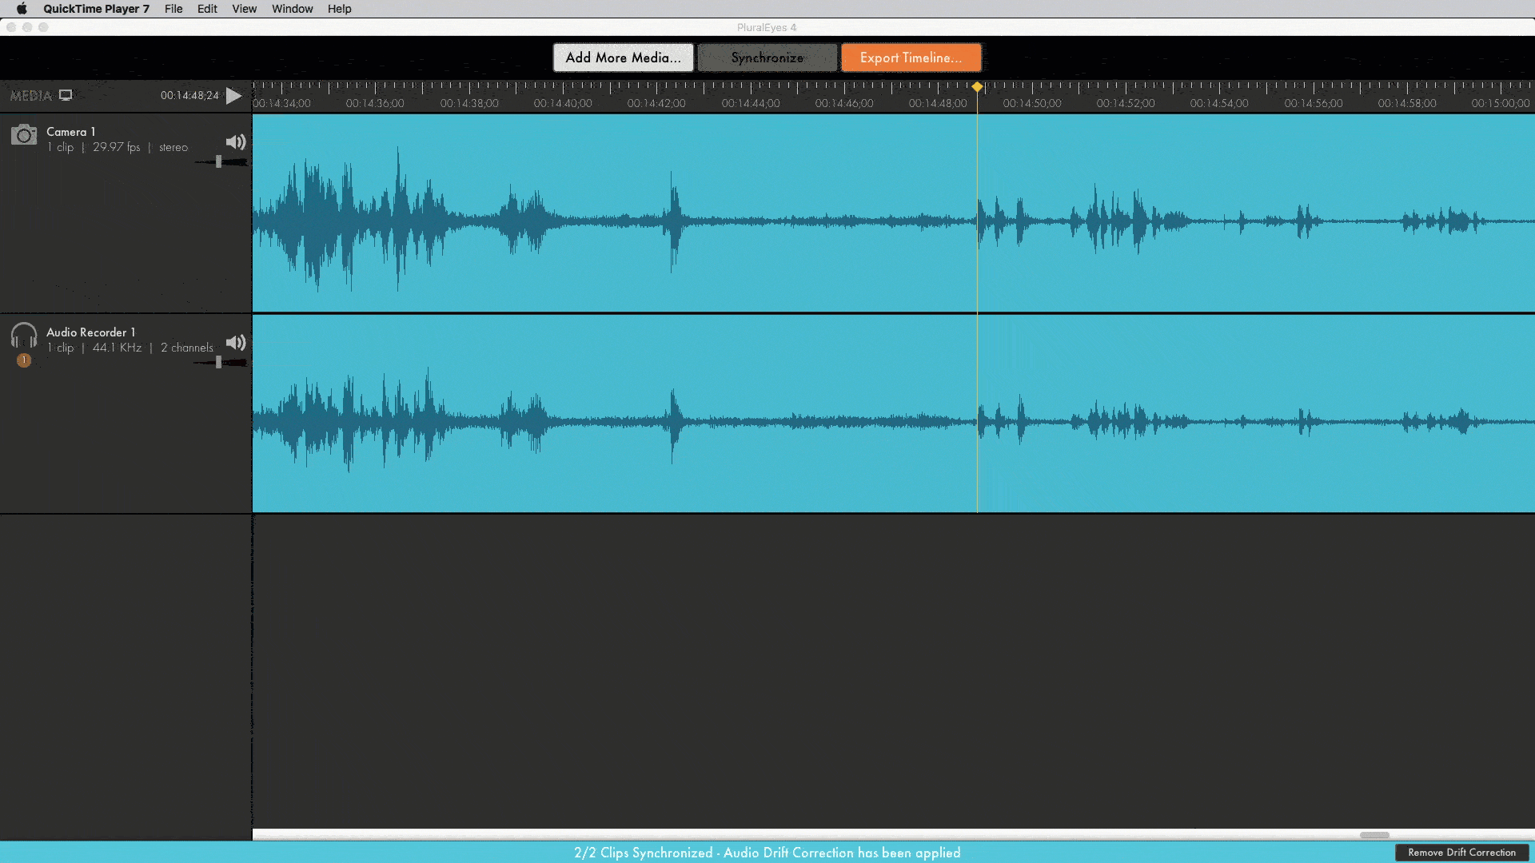
Task: Click Add More Media button
Action: 623,58
